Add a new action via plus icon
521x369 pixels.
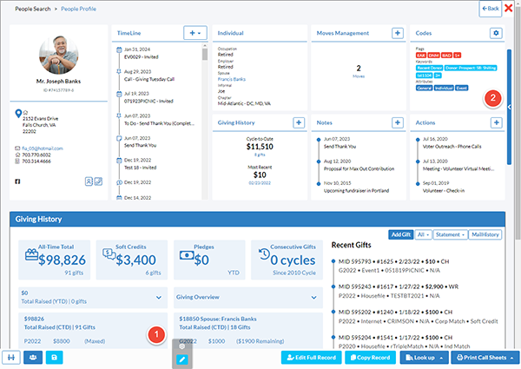pos(496,123)
